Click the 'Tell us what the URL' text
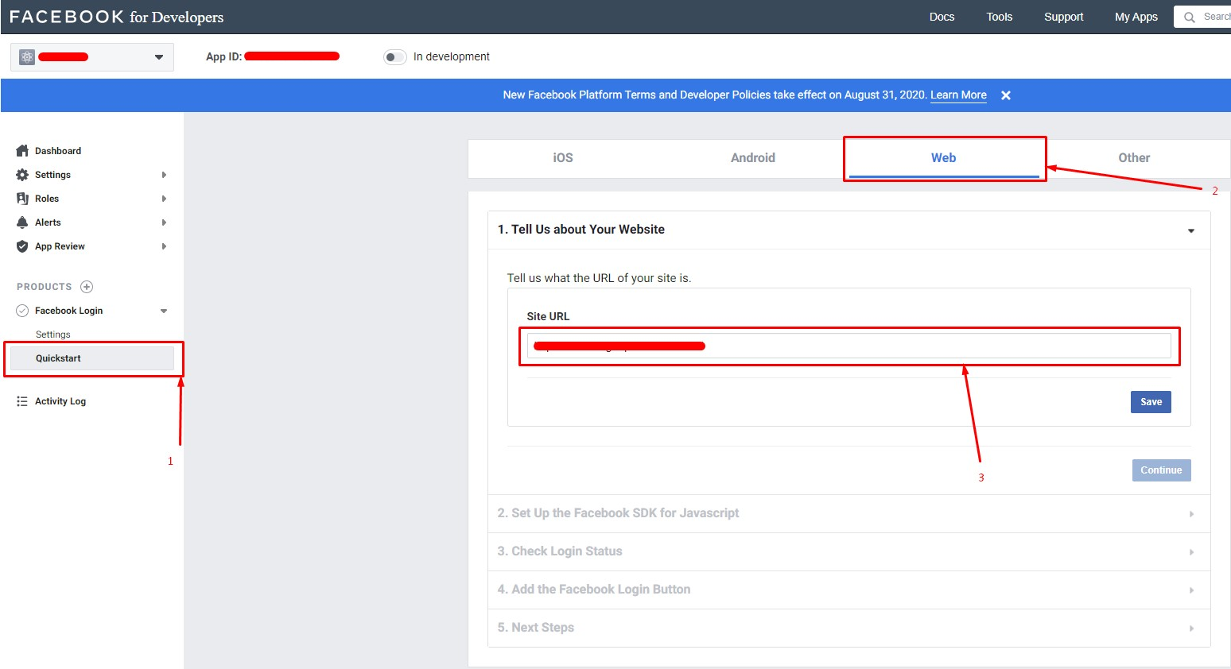 point(599,278)
